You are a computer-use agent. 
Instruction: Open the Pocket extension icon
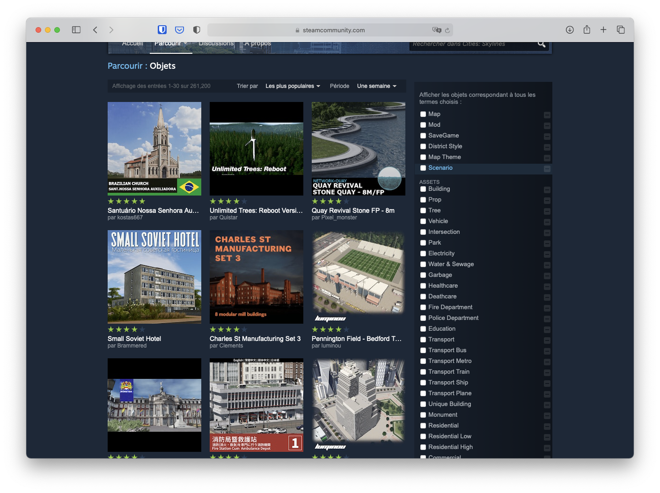click(179, 30)
